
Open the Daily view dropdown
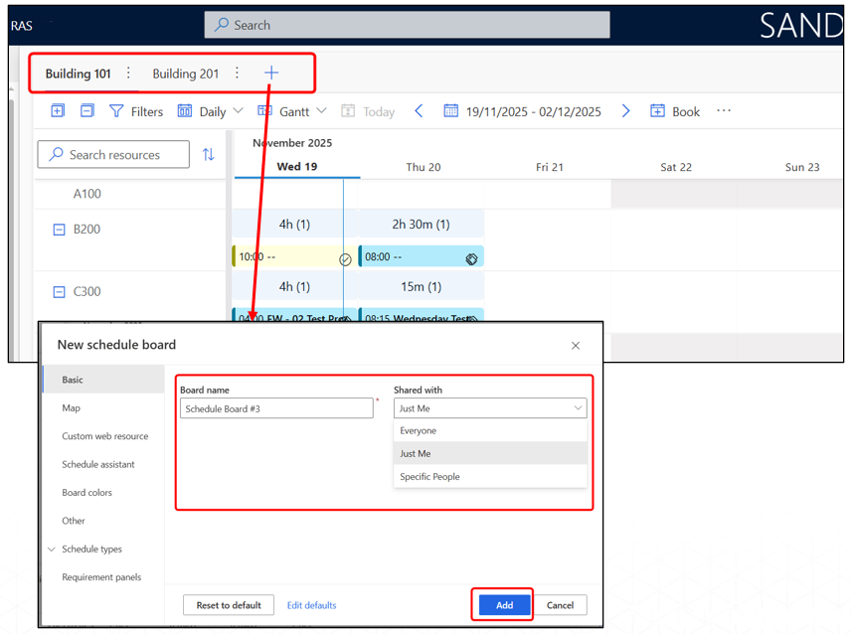pos(211,111)
